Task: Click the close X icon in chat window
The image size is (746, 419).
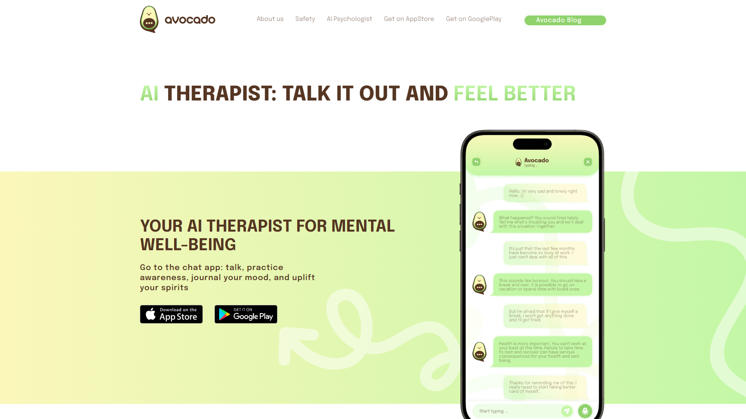Action: 588,162
